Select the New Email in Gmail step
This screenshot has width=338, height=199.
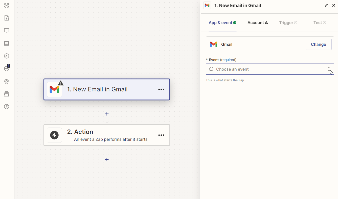pos(107,89)
